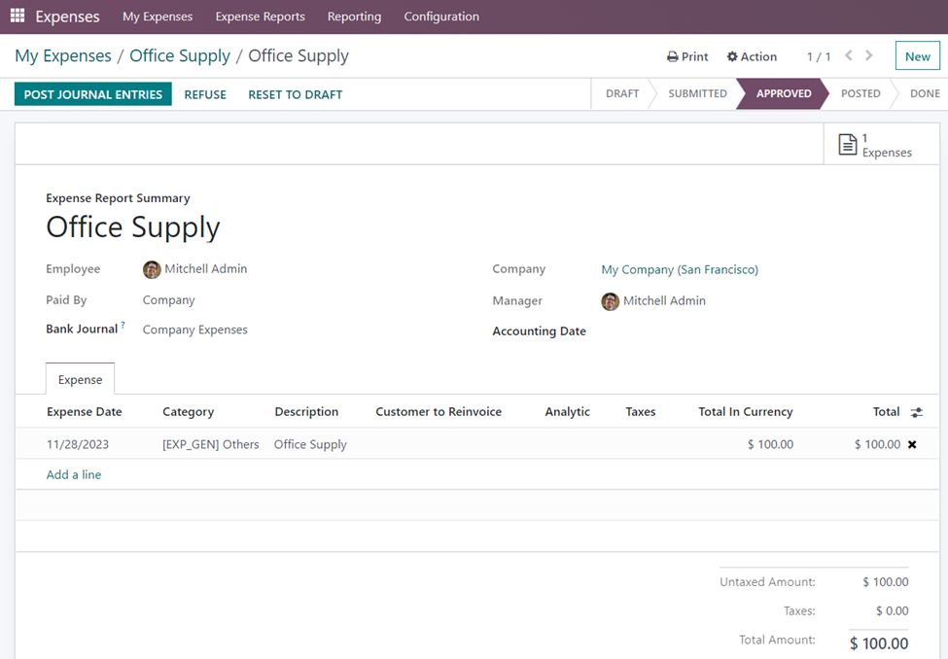The width and height of the screenshot is (948, 659).
Task: Click Reset to Draft button
Action: pos(295,94)
